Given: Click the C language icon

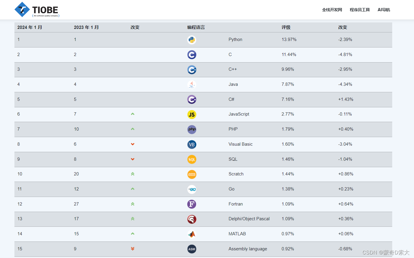Looking at the screenshot, I should pos(192,55).
